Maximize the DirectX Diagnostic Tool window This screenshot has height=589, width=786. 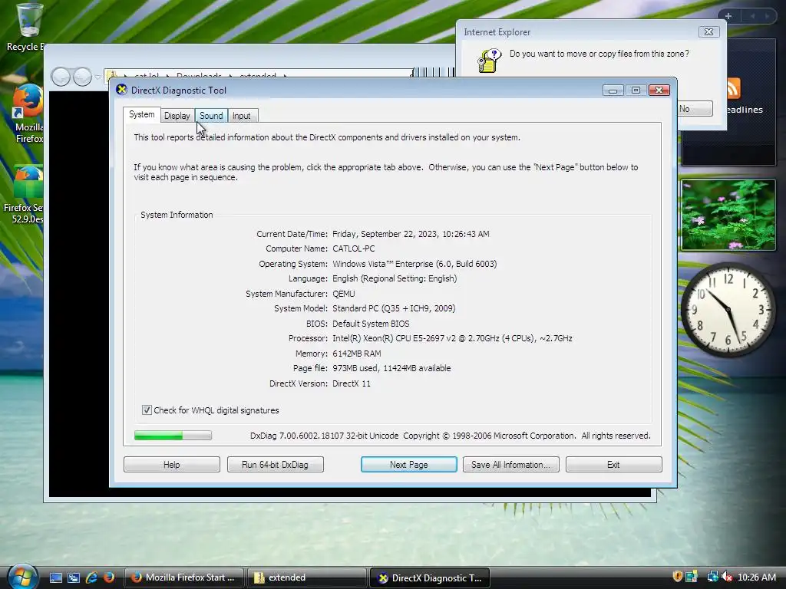click(636, 90)
